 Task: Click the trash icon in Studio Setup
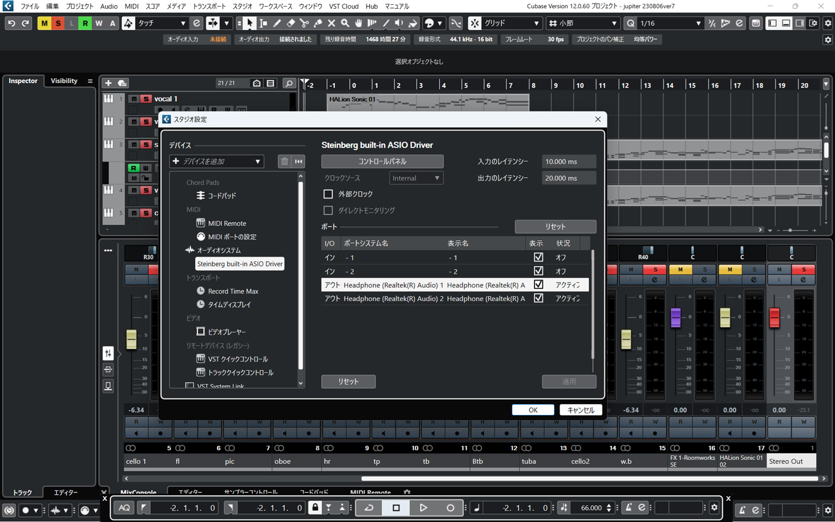click(284, 161)
